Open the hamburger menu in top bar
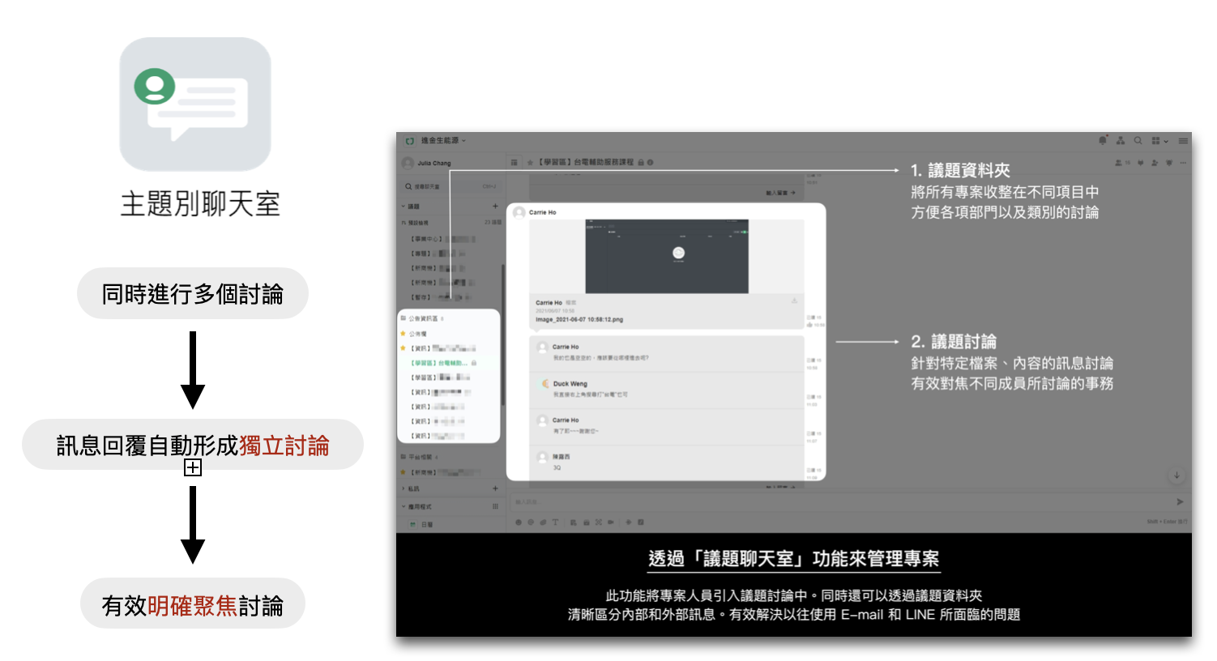The height and width of the screenshot is (661, 1217). click(1183, 141)
